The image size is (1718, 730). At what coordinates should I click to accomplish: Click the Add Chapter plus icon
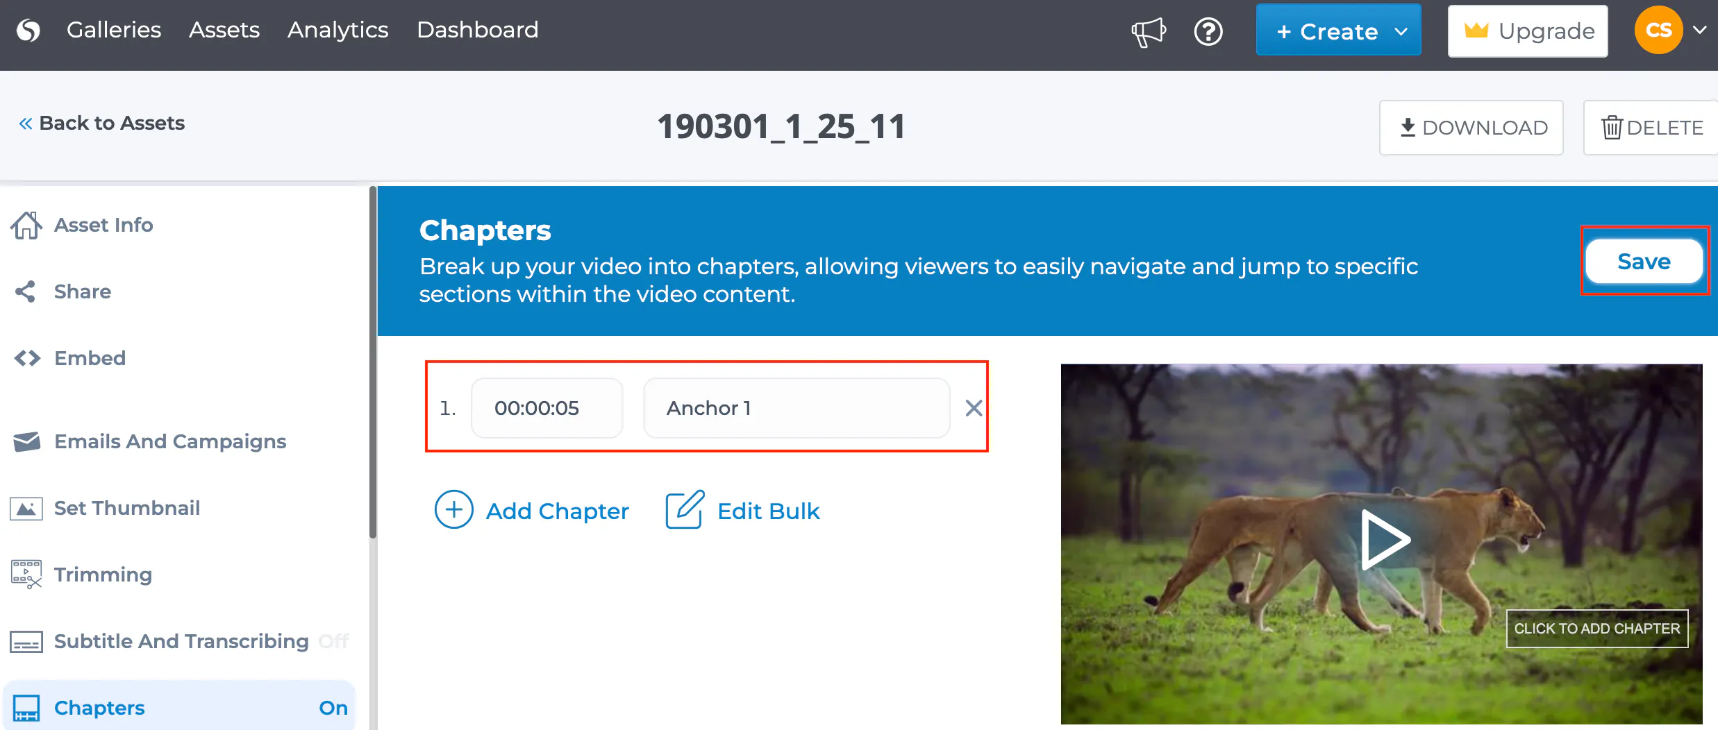(x=454, y=510)
